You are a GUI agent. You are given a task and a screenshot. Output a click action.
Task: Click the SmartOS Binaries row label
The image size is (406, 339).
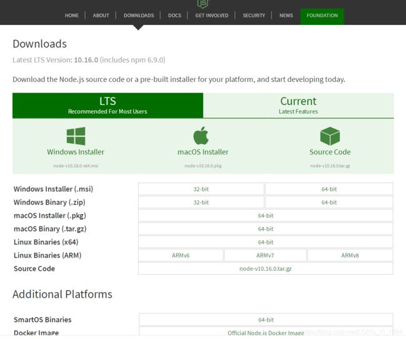coord(42,320)
